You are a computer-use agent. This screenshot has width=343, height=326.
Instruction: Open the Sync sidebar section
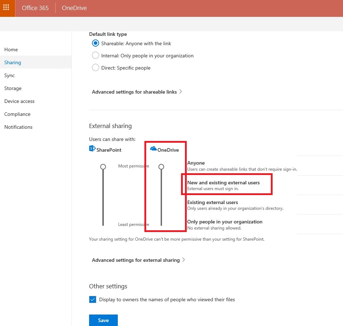point(9,75)
